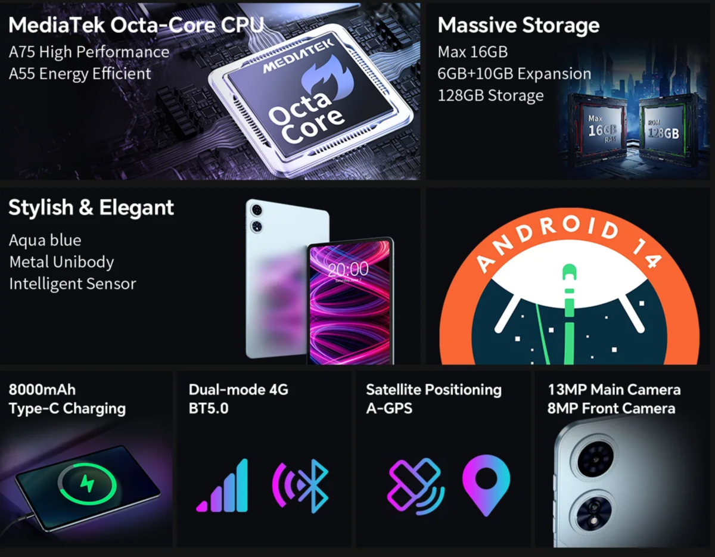Screen dimensions: 715x557
Task: Click the Dual-mode 4G BT5.0 text
Action: pyautogui.click(x=238, y=399)
